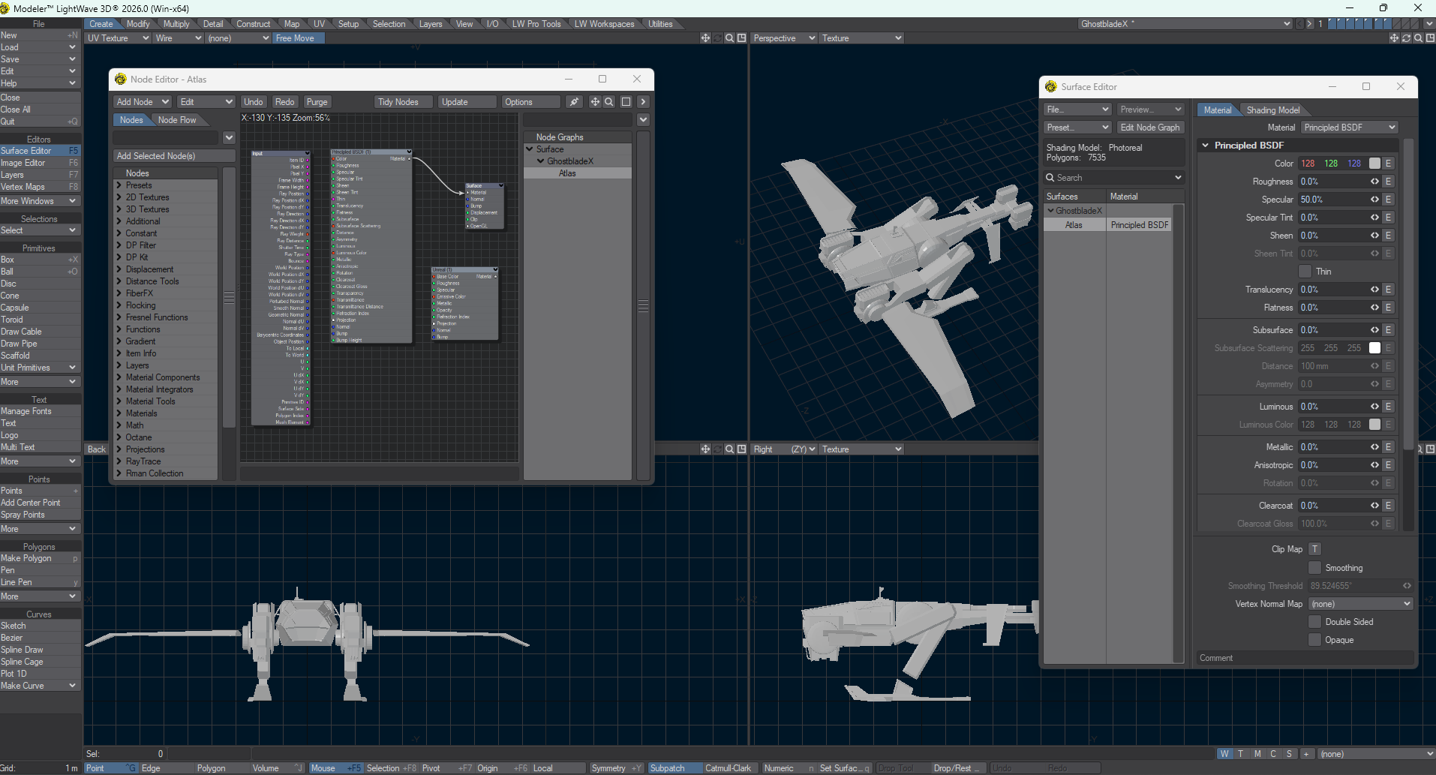Click the Luminous Color swatch
Viewport: 1436px width, 775px height.
tap(1374, 425)
